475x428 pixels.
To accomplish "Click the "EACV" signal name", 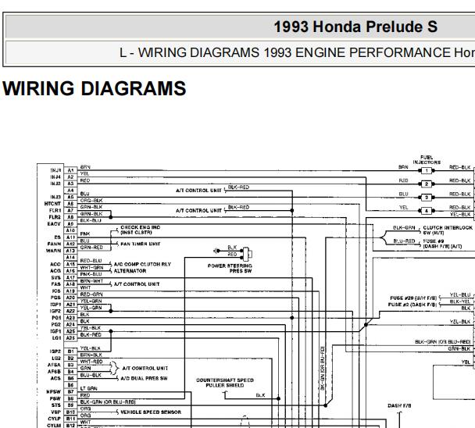I will click(x=54, y=224).
